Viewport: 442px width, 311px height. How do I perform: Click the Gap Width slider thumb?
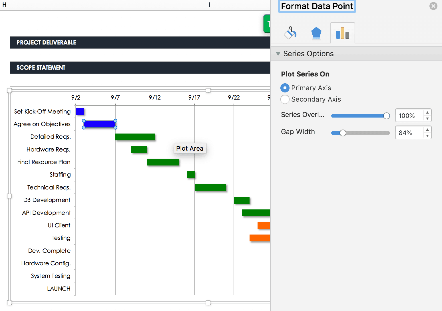coord(343,133)
